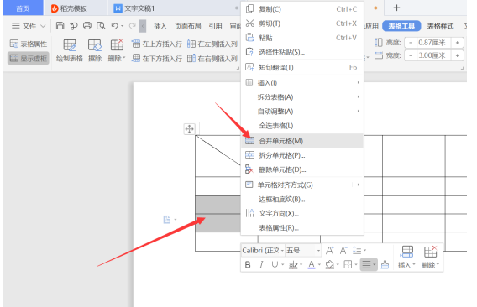Open the 文件 menu
477x307 pixels.
click(x=24, y=26)
